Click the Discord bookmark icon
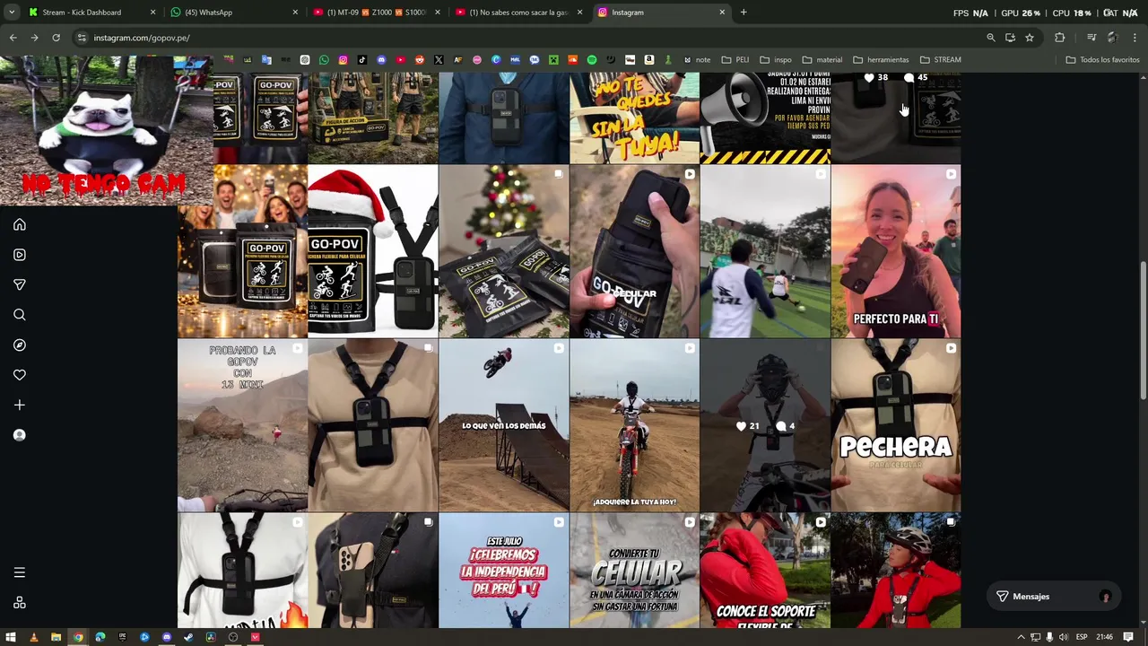The width and height of the screenshot is (1148, 646). pos(381,60)
